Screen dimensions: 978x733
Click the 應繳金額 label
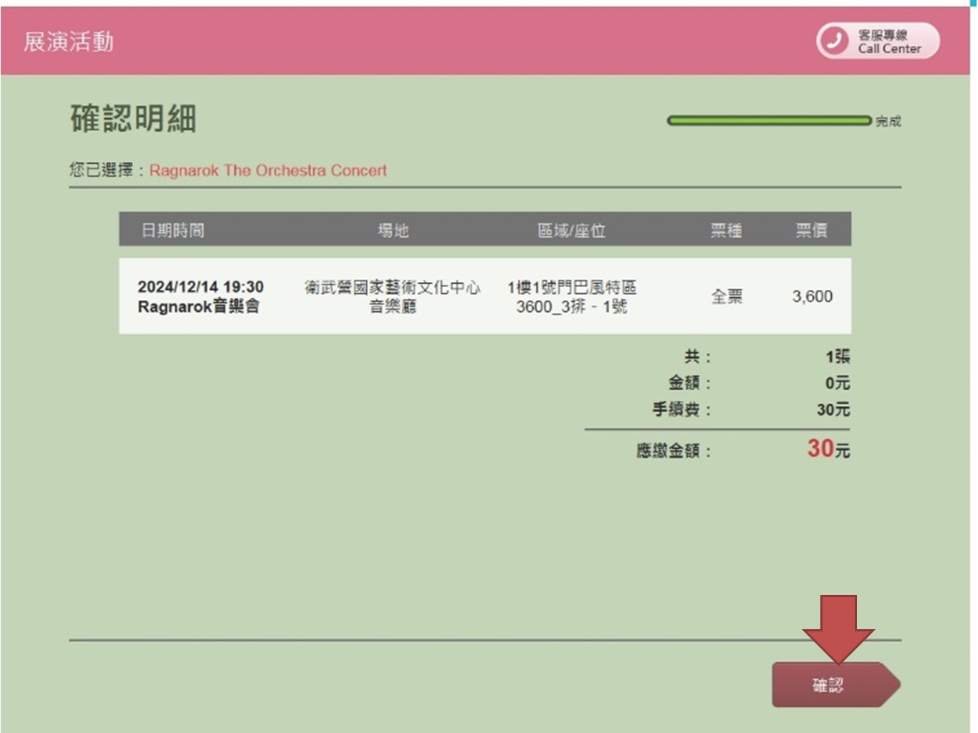673,451
